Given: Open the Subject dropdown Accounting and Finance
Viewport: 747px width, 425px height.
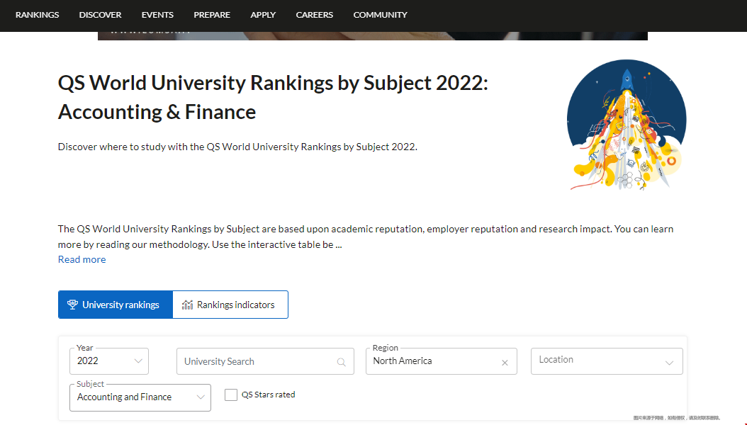Looking at the screenshot, I should [x=140, y=397].
